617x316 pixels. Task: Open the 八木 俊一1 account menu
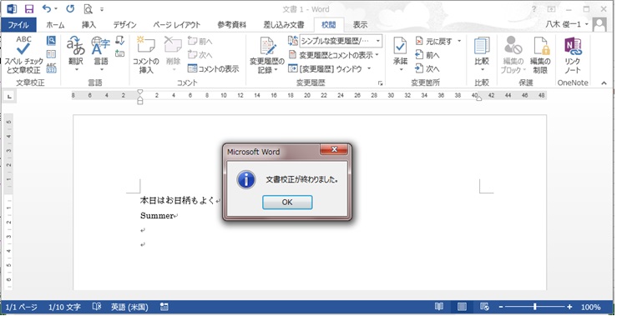coord(567,24)
